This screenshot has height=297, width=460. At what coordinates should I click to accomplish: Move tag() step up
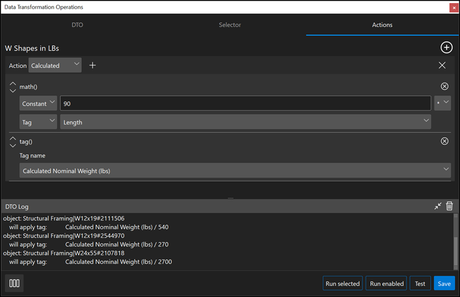coord(13,138)
